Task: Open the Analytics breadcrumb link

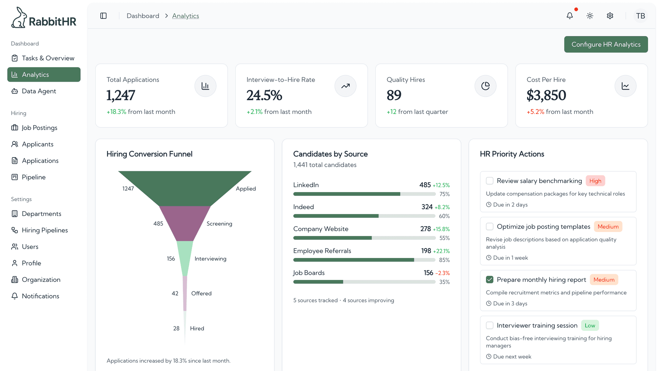Action: (x=185, y=16)
